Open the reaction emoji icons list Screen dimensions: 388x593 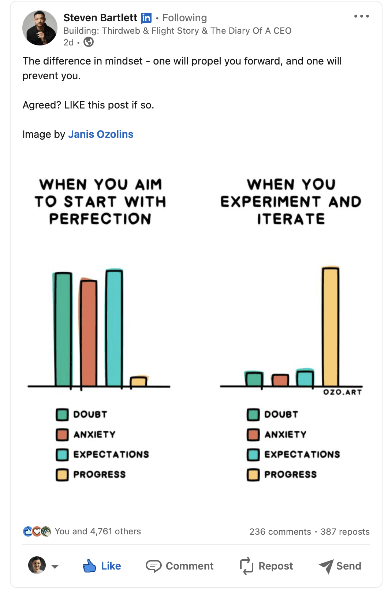coord(37,531)
